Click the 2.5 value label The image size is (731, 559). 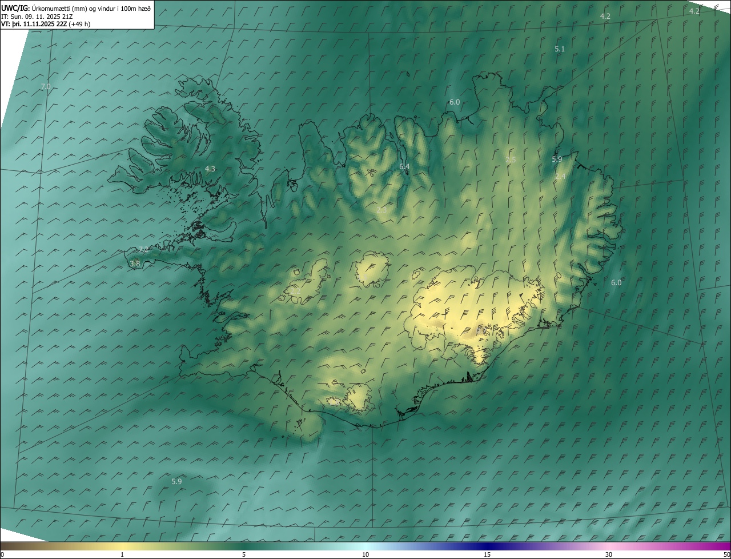[511, 160]
